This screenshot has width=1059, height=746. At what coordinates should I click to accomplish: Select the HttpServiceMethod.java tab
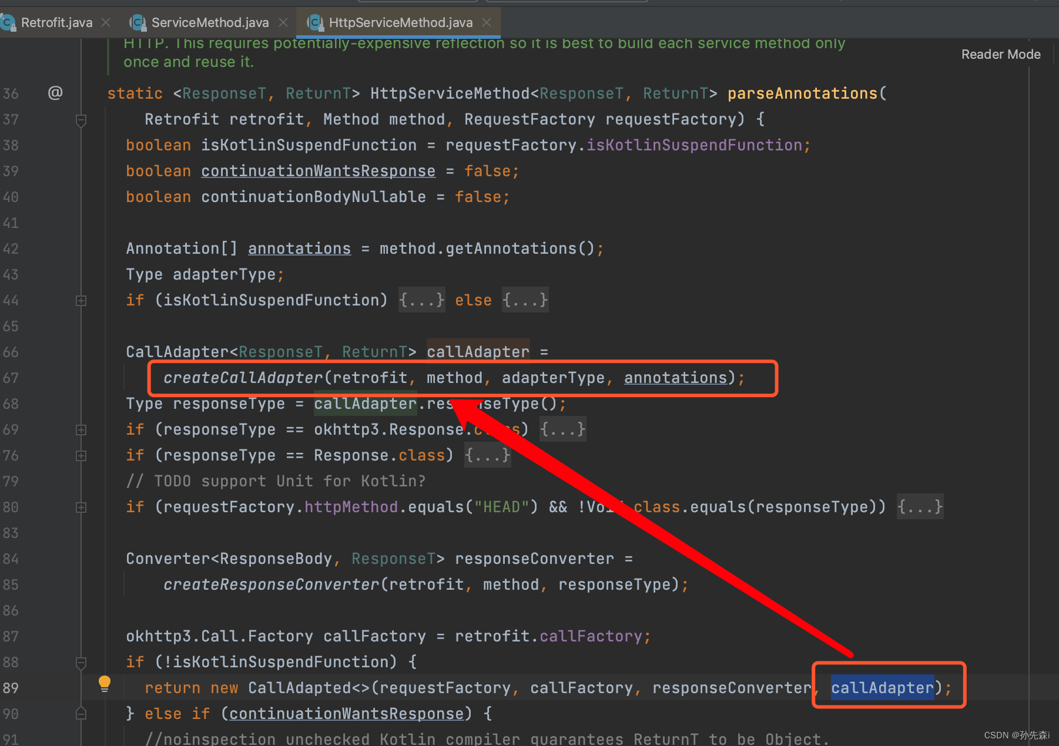click(400, 22)
